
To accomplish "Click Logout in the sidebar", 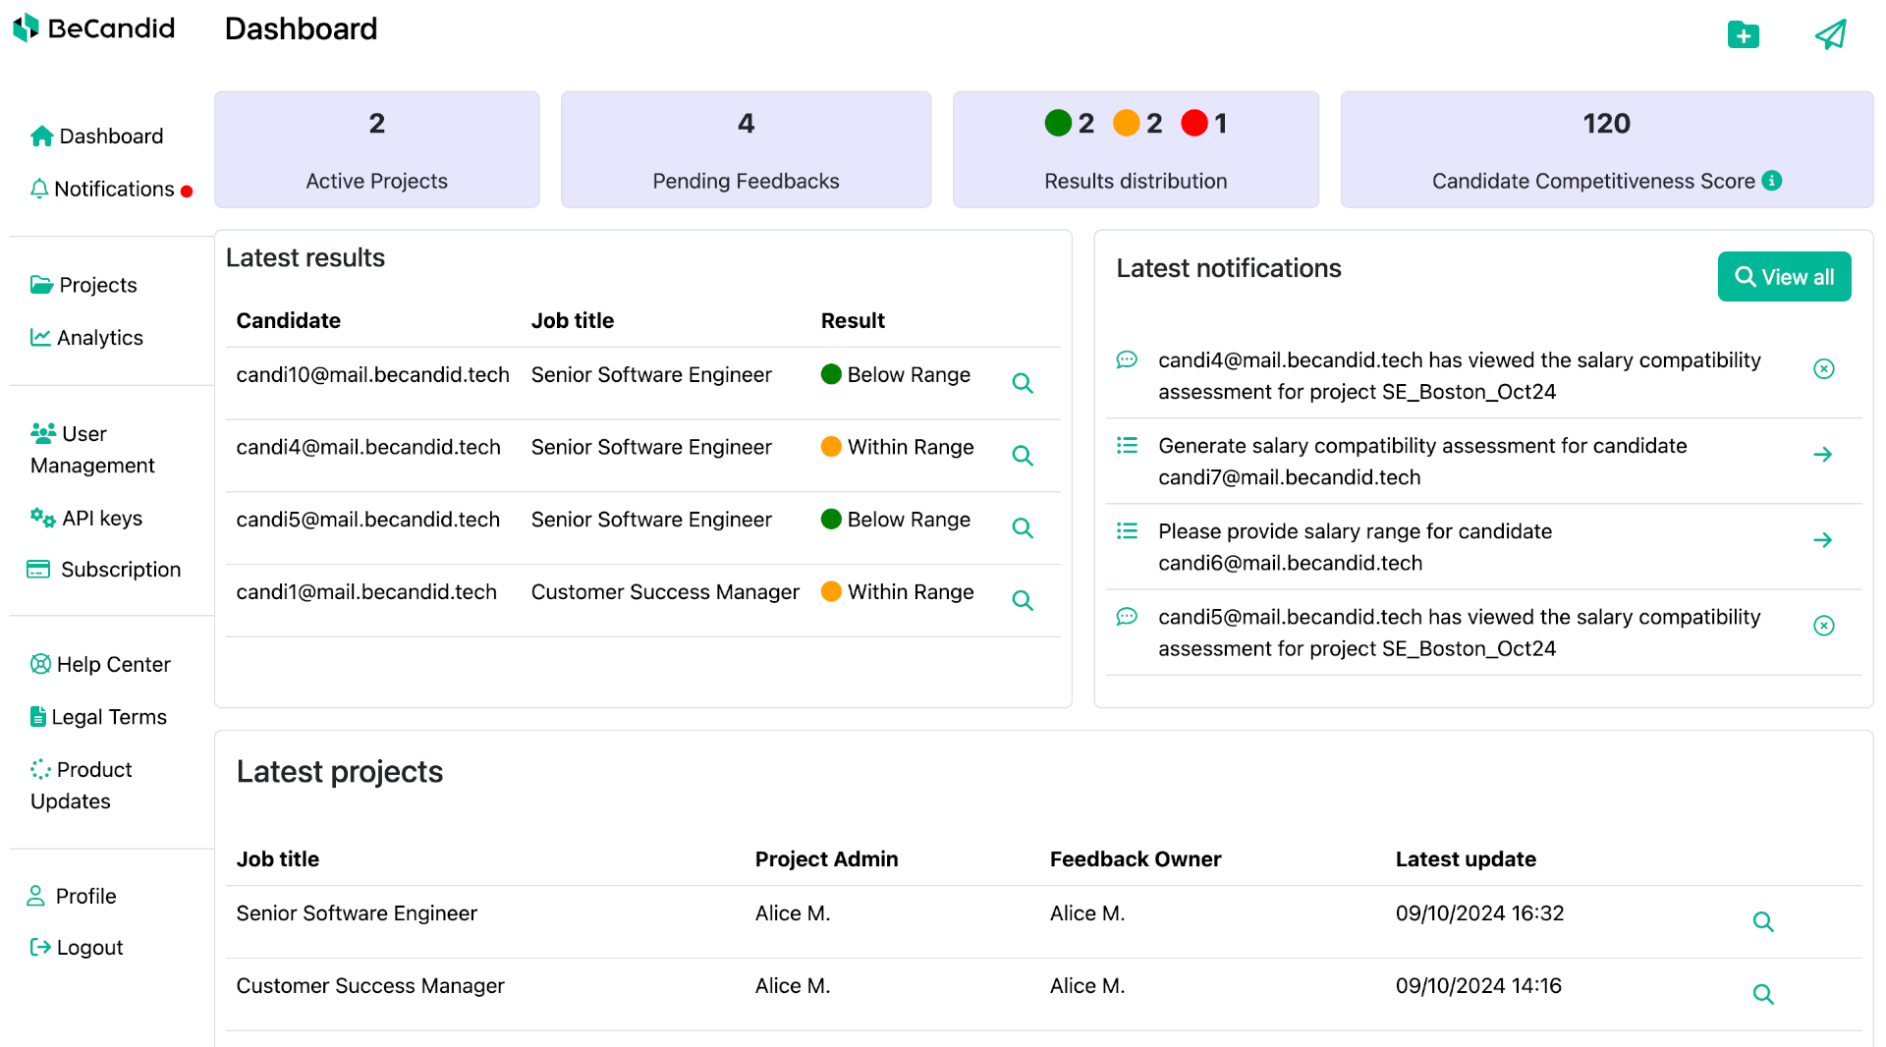I will 77,947.
